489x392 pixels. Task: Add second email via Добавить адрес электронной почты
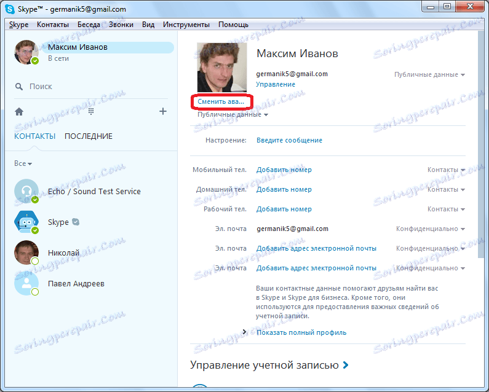[x=316, y=248]
